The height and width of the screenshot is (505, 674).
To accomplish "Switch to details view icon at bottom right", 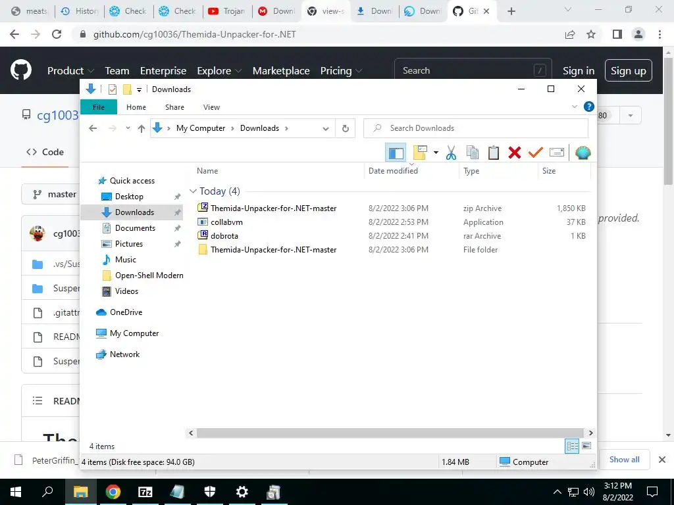I will [x=572, y=446].
